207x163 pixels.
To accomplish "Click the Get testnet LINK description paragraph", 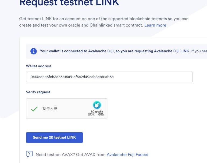I will click(104, 22).
